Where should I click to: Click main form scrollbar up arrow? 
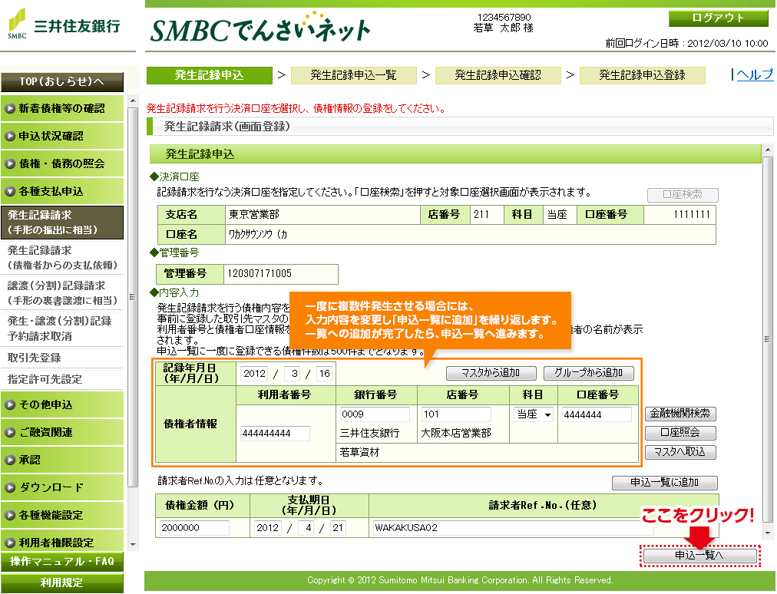(768, 150)
